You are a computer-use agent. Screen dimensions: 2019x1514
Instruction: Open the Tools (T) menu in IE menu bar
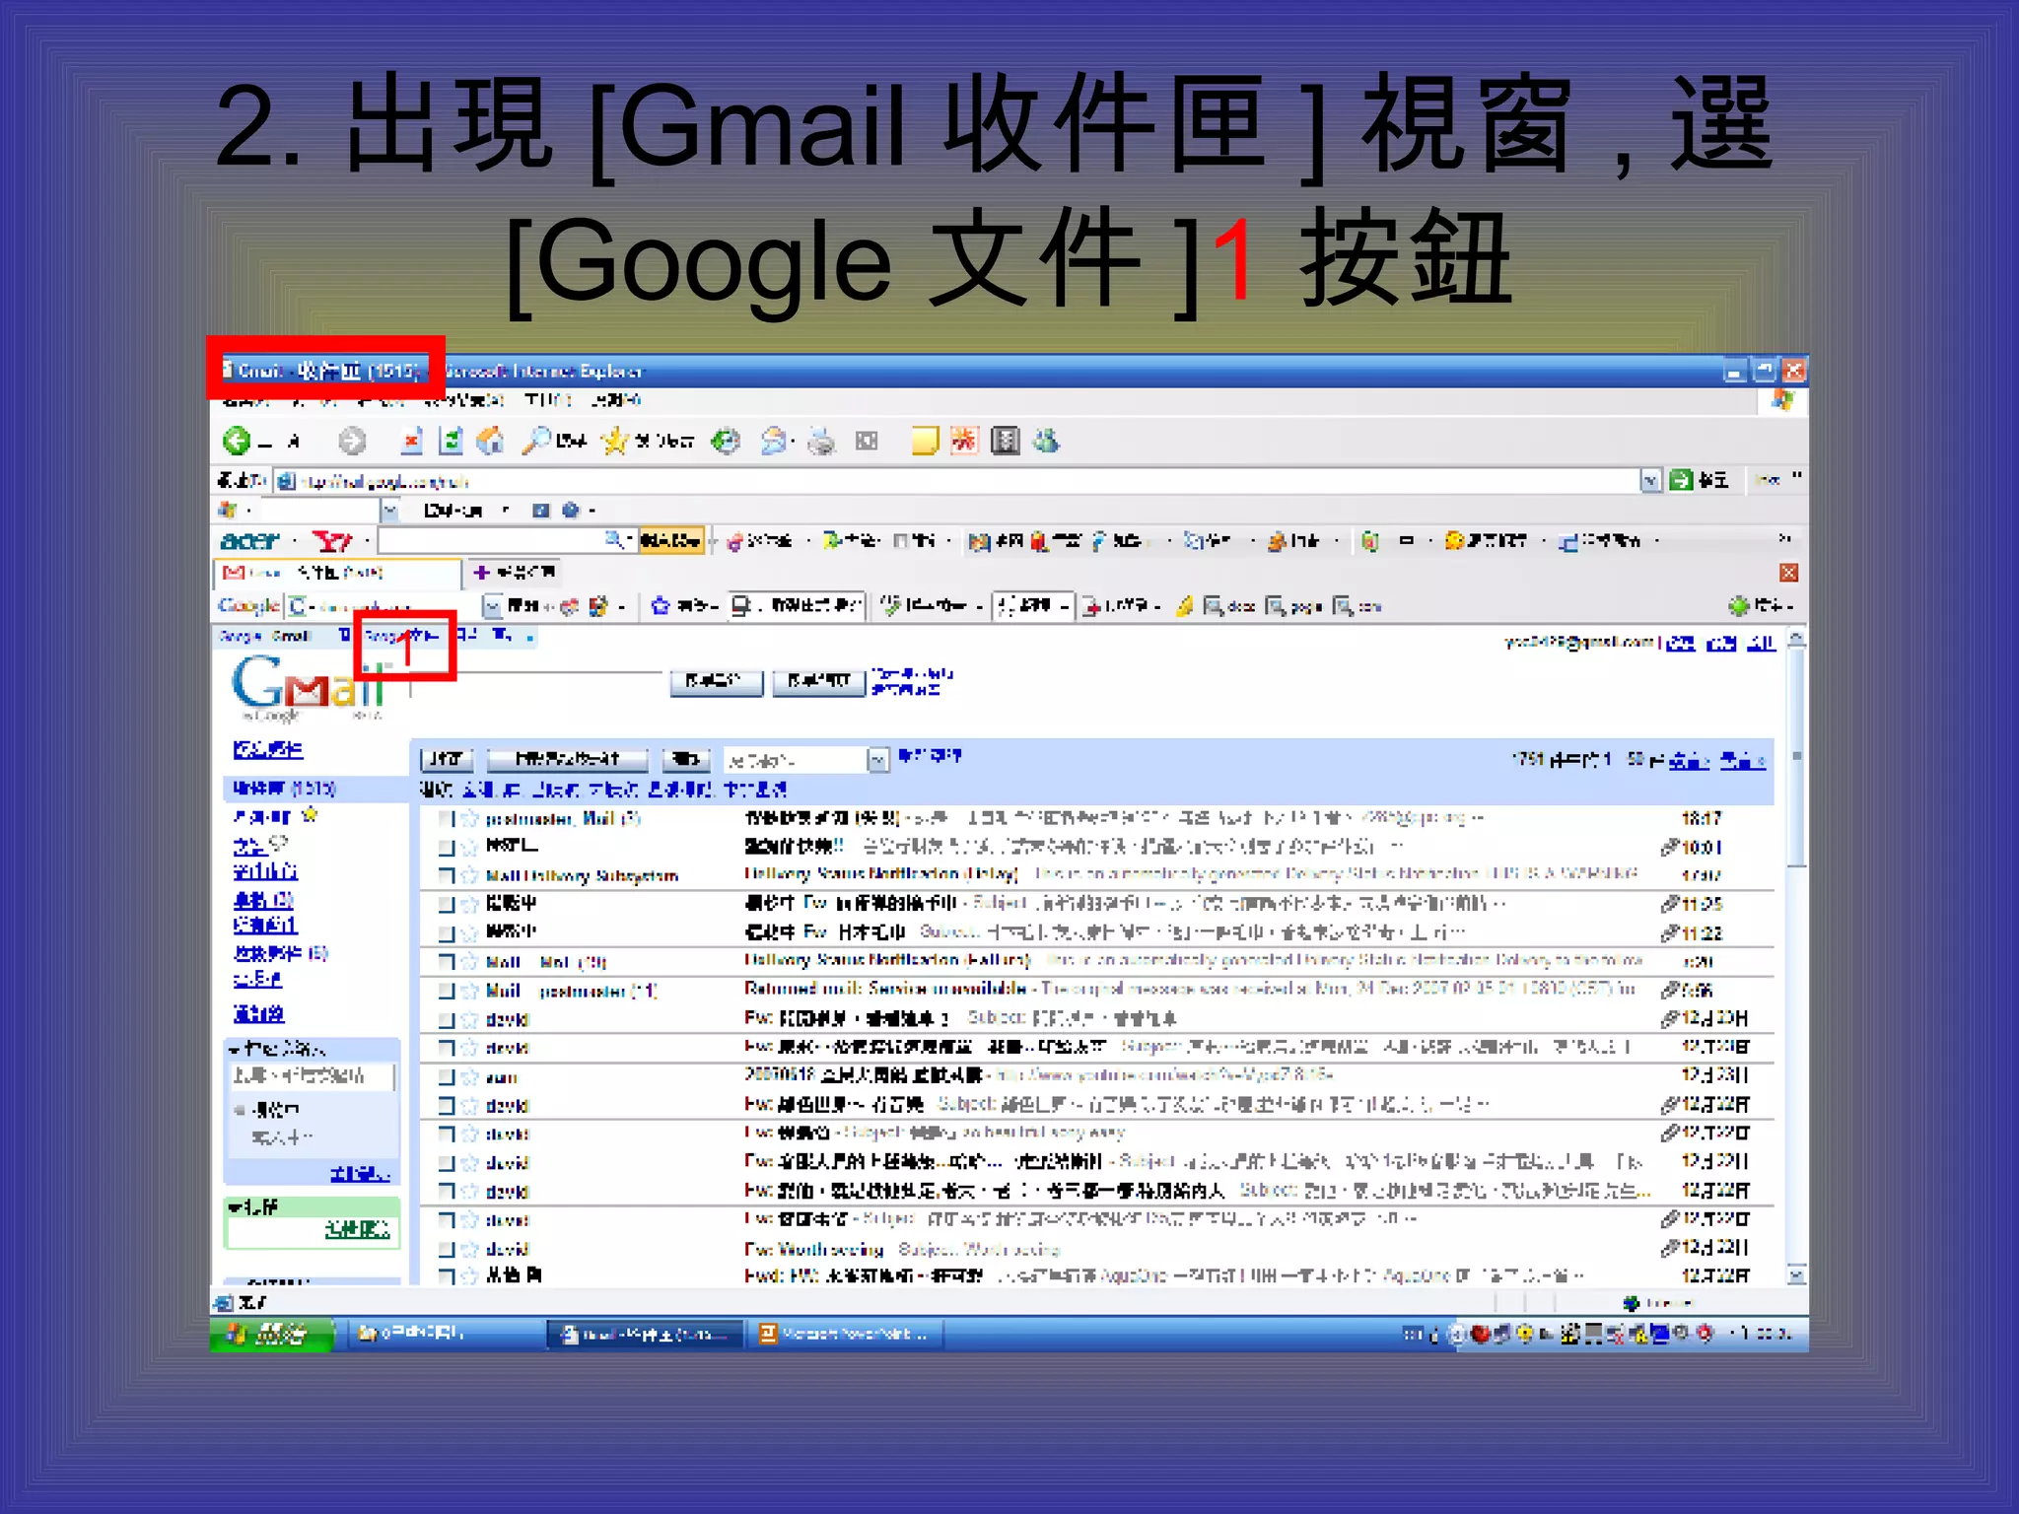(547, 400)
